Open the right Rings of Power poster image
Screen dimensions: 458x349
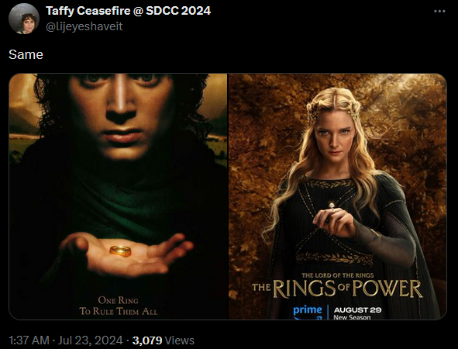(337, 196)
